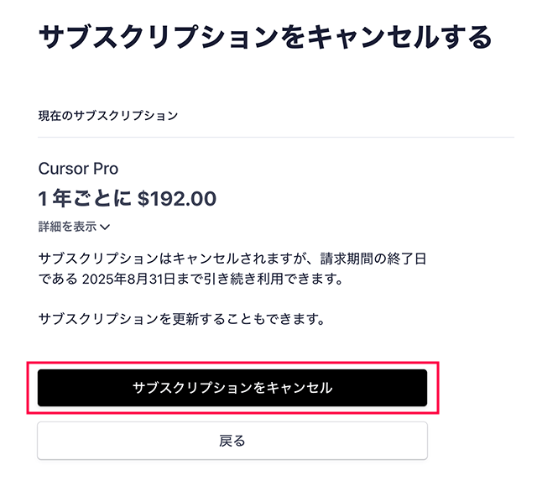This screenshot has height=481, width=537.
Task: Click the 1年ごとに billing interval text
Action: (86, 199)
